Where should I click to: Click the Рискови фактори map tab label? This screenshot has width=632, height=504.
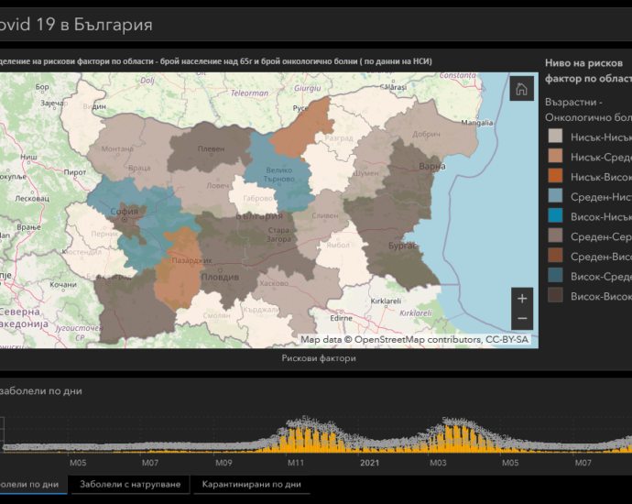(319, 358)
